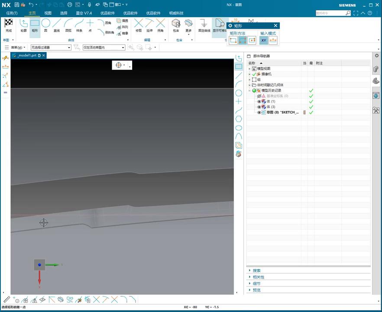Image resolution: width=382 pixels, height=312 pixels.
Task: Expand the 模型视图 tree node
Action: 249,69
